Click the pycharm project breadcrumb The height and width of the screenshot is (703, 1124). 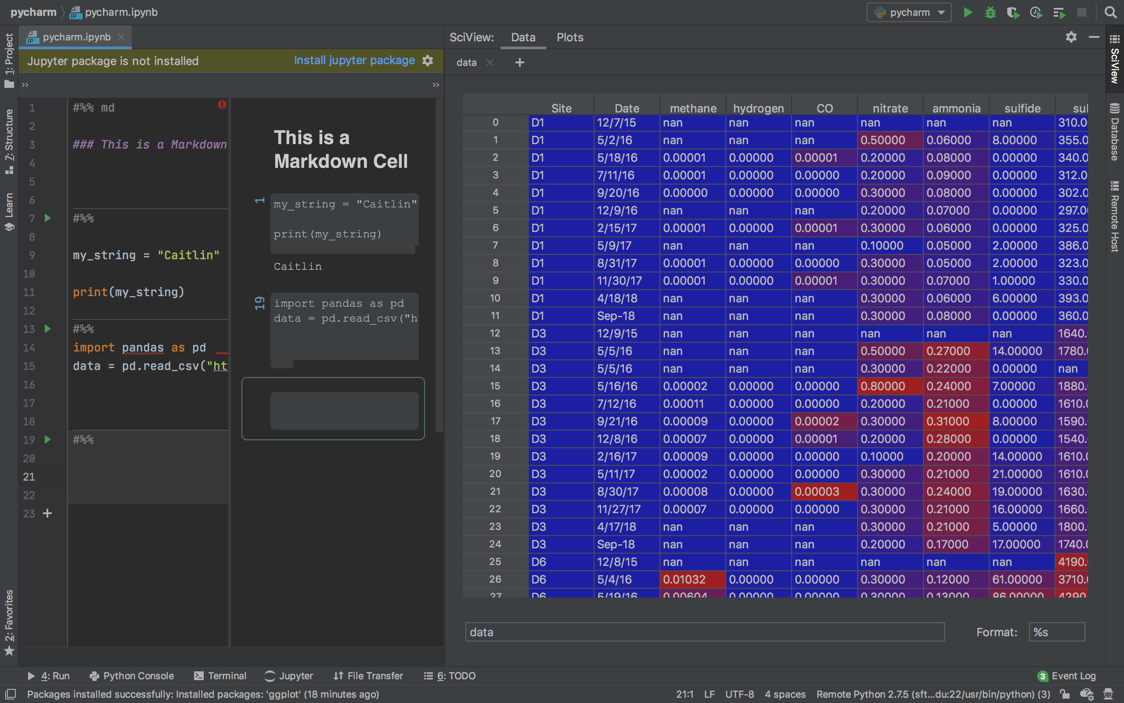coord(33,12)
